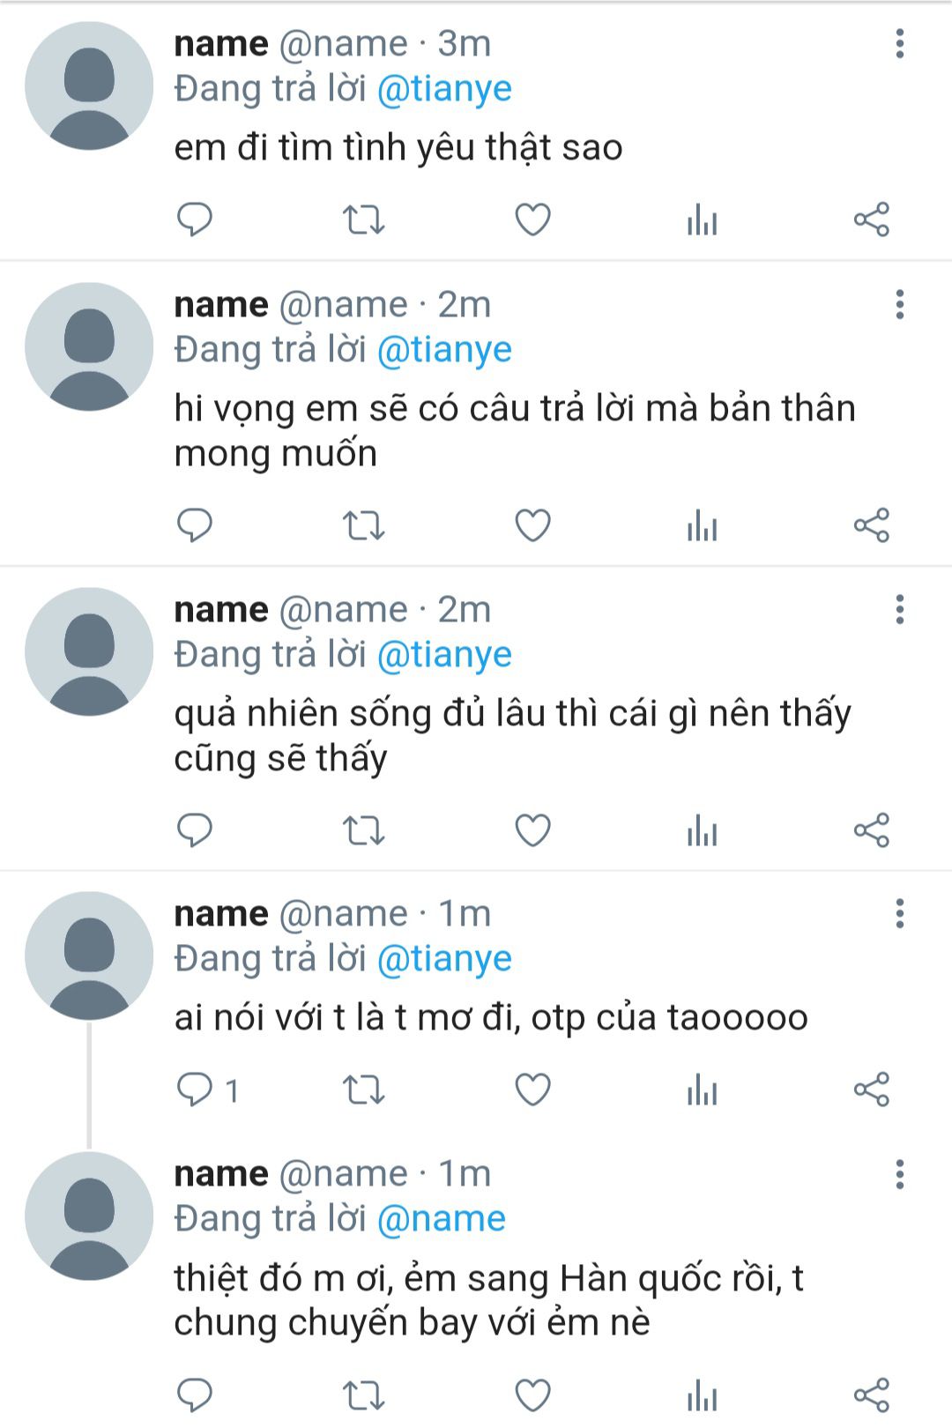Screen dimensions: 952x1428
Task: Share the 'thiệt đó m ơi' tweet
Action: tap(872, 1395)
